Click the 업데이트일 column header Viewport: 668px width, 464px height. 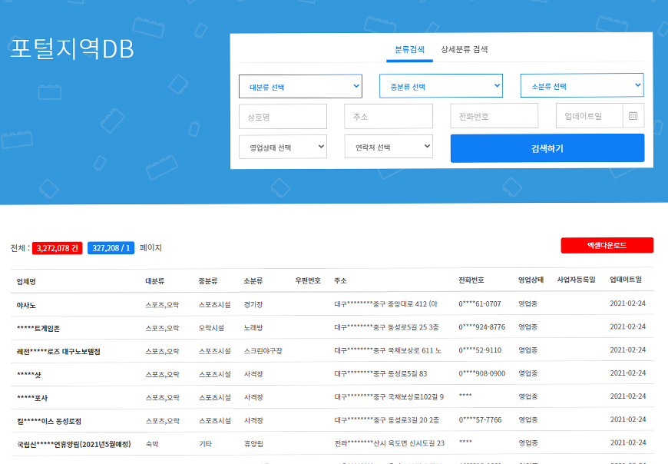tap(626, 279)
